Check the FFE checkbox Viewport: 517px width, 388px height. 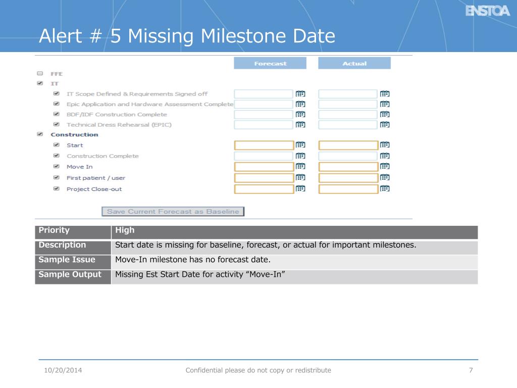(x=40, y=73)
